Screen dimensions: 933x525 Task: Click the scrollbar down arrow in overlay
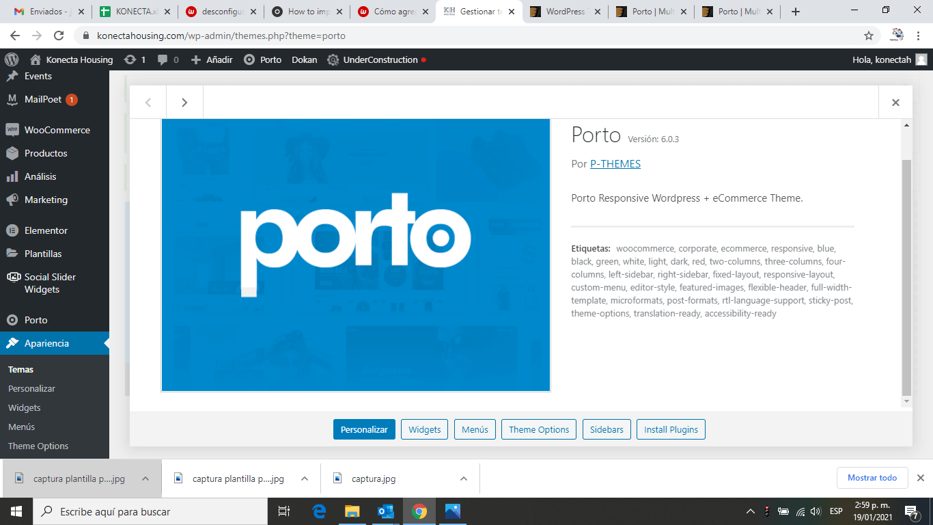[907, 402]
